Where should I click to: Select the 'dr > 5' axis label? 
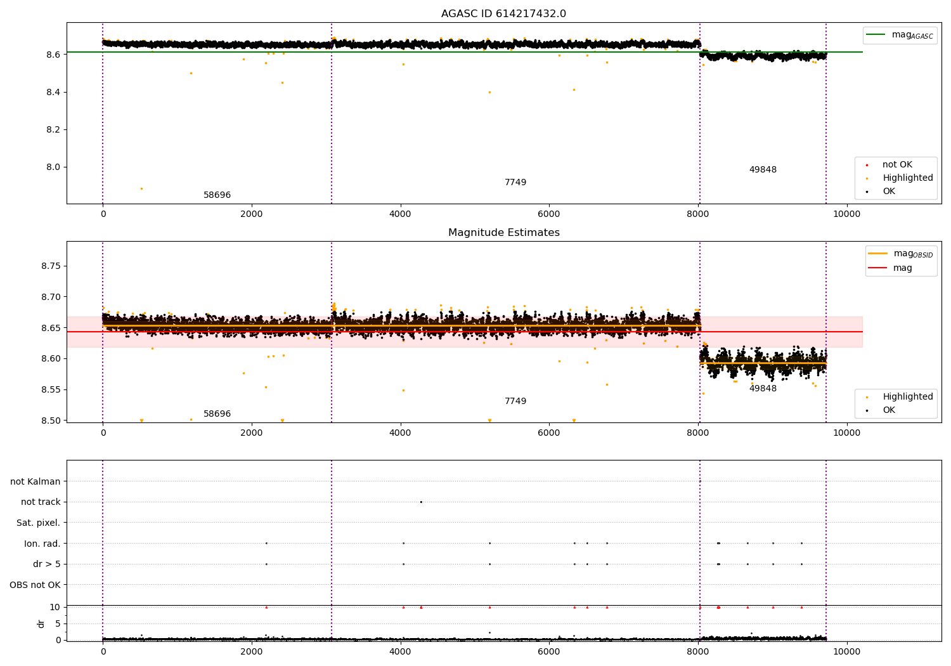[47, 564]
